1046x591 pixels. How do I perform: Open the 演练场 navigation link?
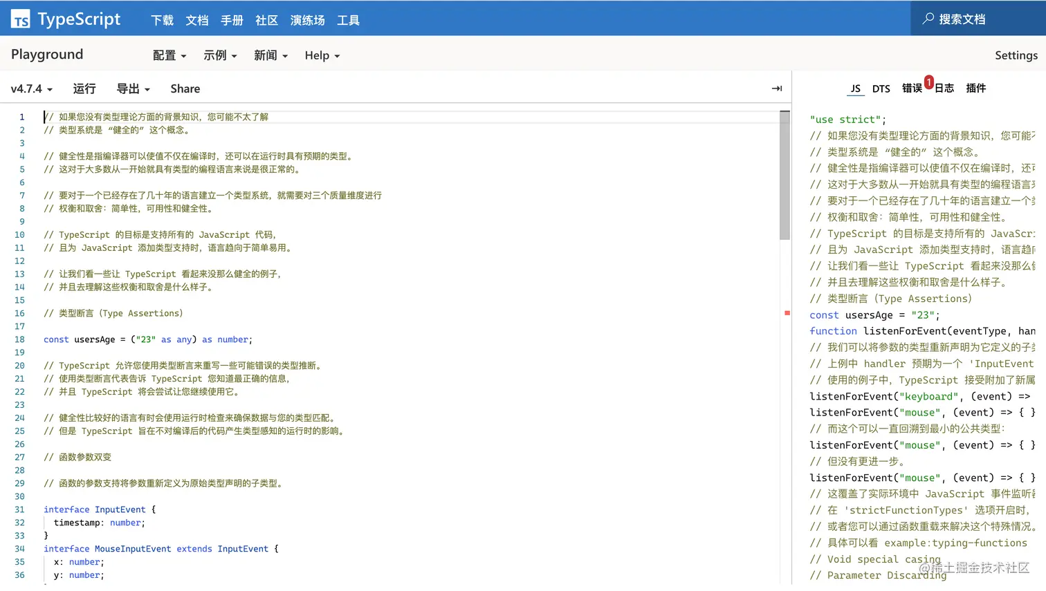(x=307, y=21)
